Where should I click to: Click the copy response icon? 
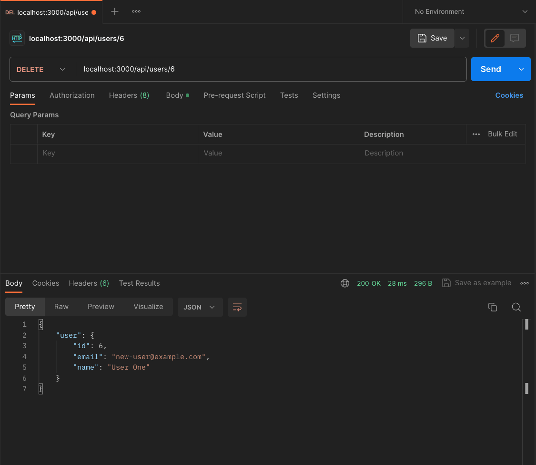(493, 307)
